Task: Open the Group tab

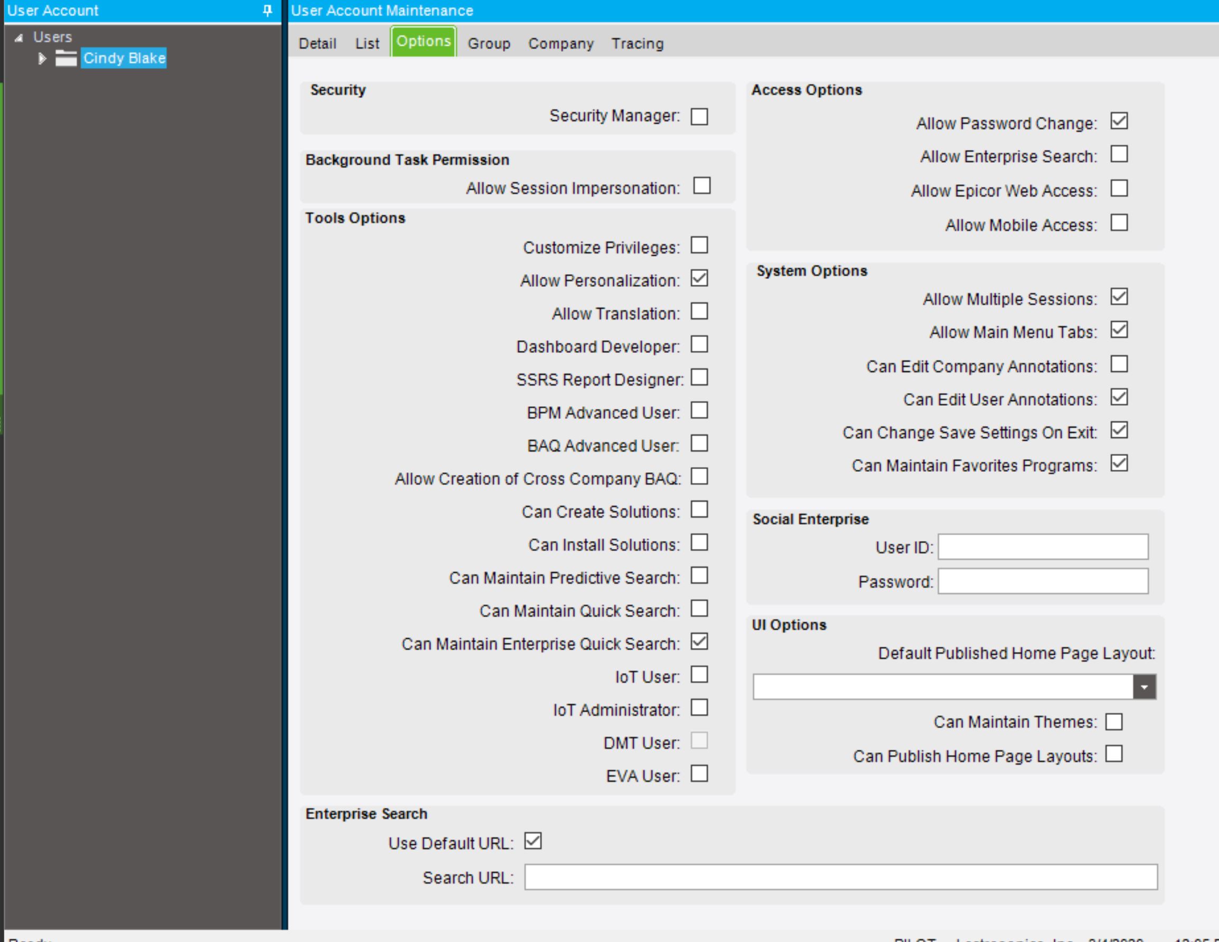Action: (489, 43)
